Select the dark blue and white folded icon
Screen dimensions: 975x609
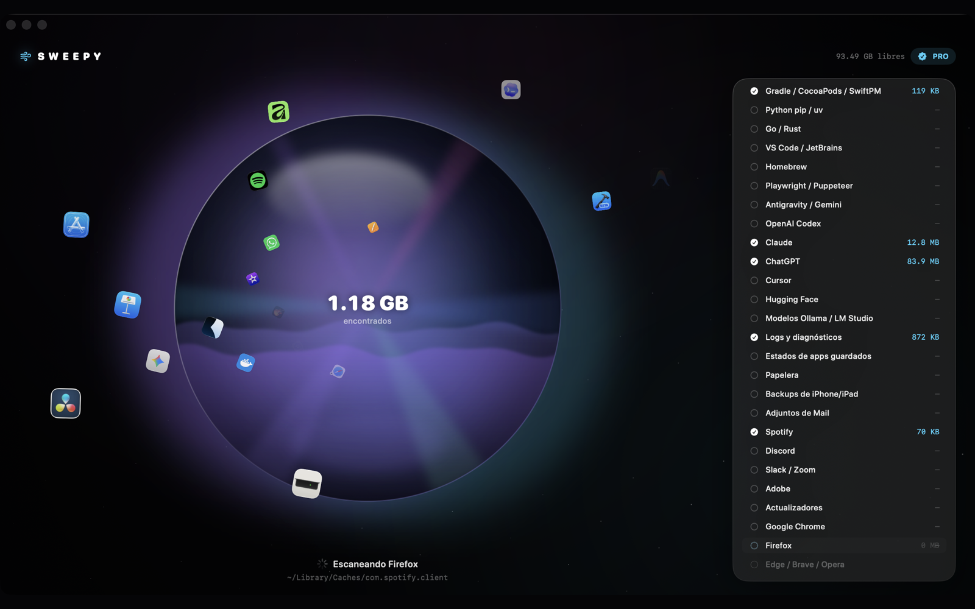pos(213,328)
